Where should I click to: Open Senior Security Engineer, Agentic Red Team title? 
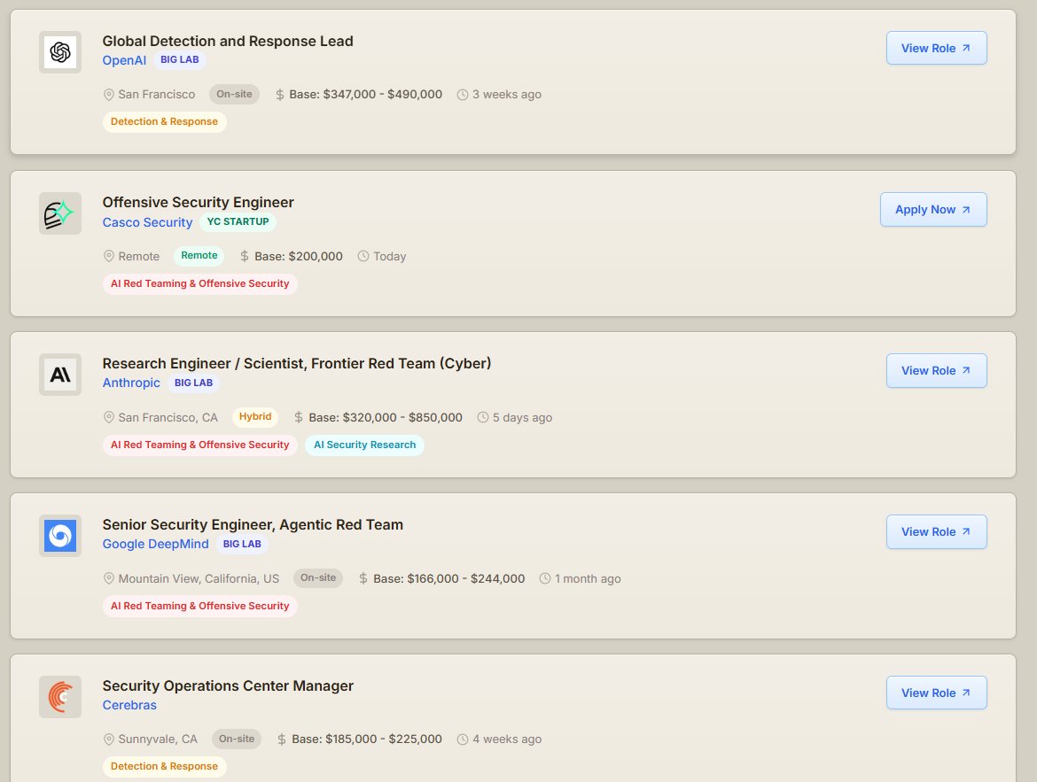pyautogui.click(x=253, y=525)
